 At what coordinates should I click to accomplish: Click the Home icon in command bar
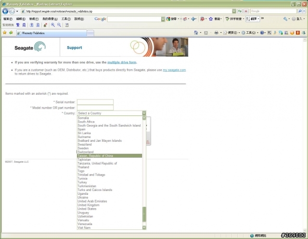(x=196, y=33)
